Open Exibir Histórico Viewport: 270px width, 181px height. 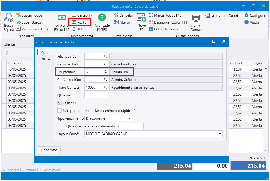pyautogui.click(x=163, y=29)
